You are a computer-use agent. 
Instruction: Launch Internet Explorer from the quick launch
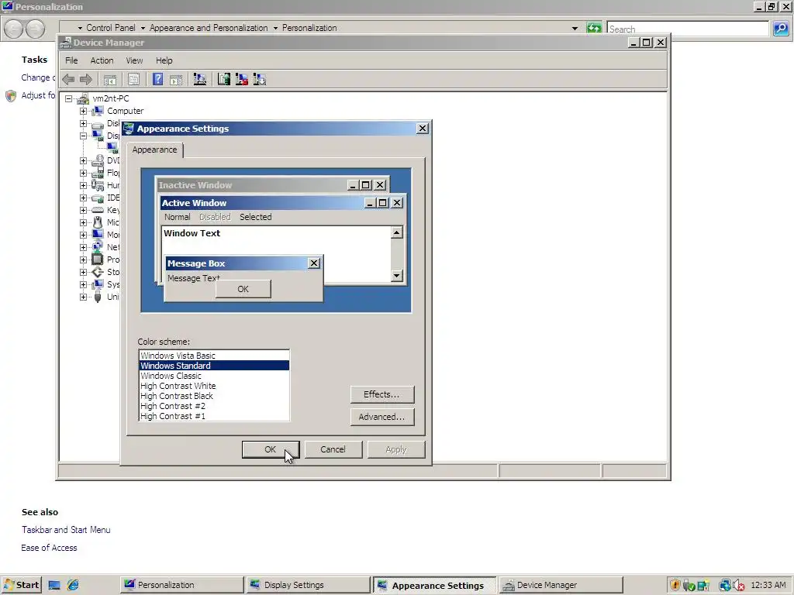[x=73, y=585]
